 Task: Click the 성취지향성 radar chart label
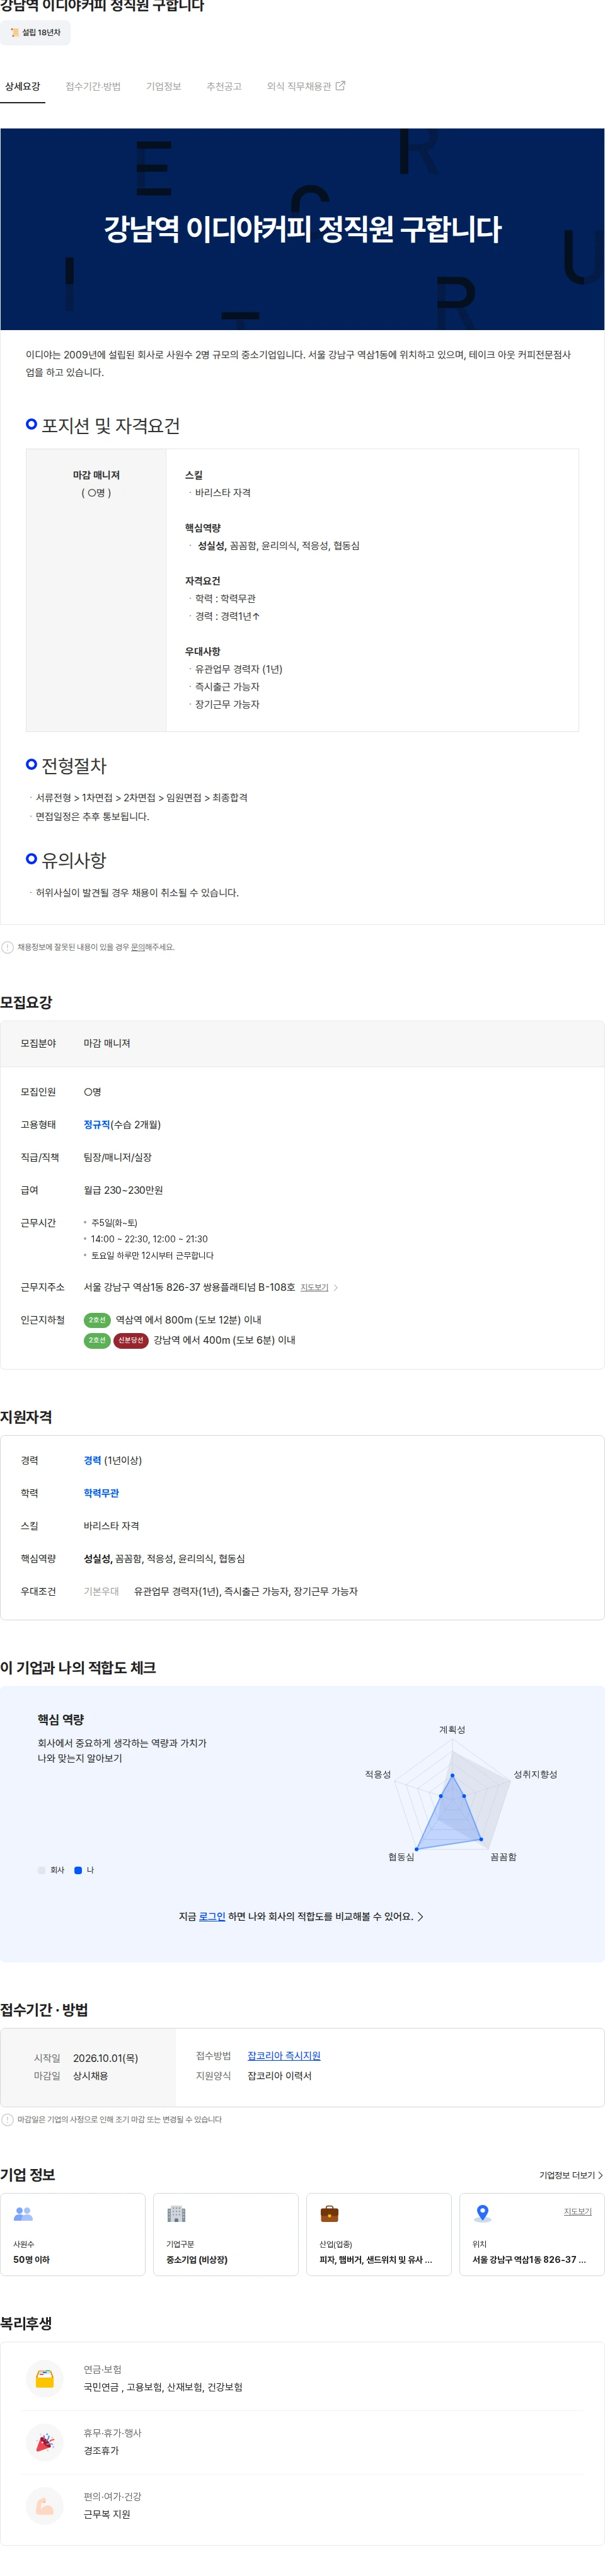(x=535, y=1774)
